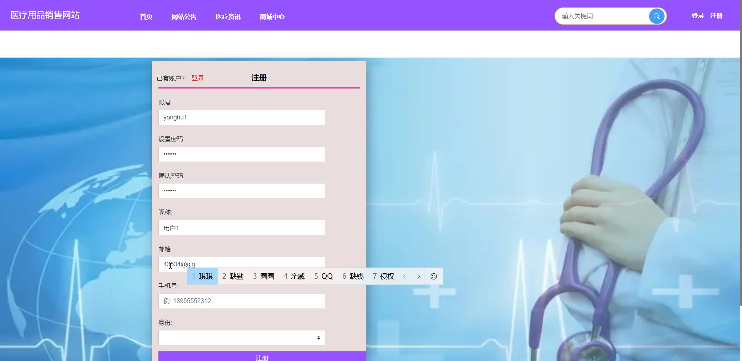Screen dimensions: 742x361
Task: Click the 登录 link in the top header
Action: (697, 16)
